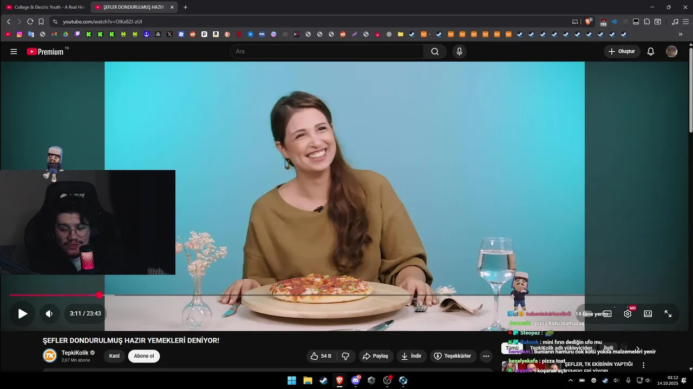
Task: Open the account avatar menu
Action: click(x=672, y=51)
